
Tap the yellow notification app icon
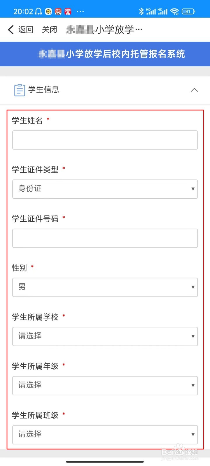coord(49,11)
